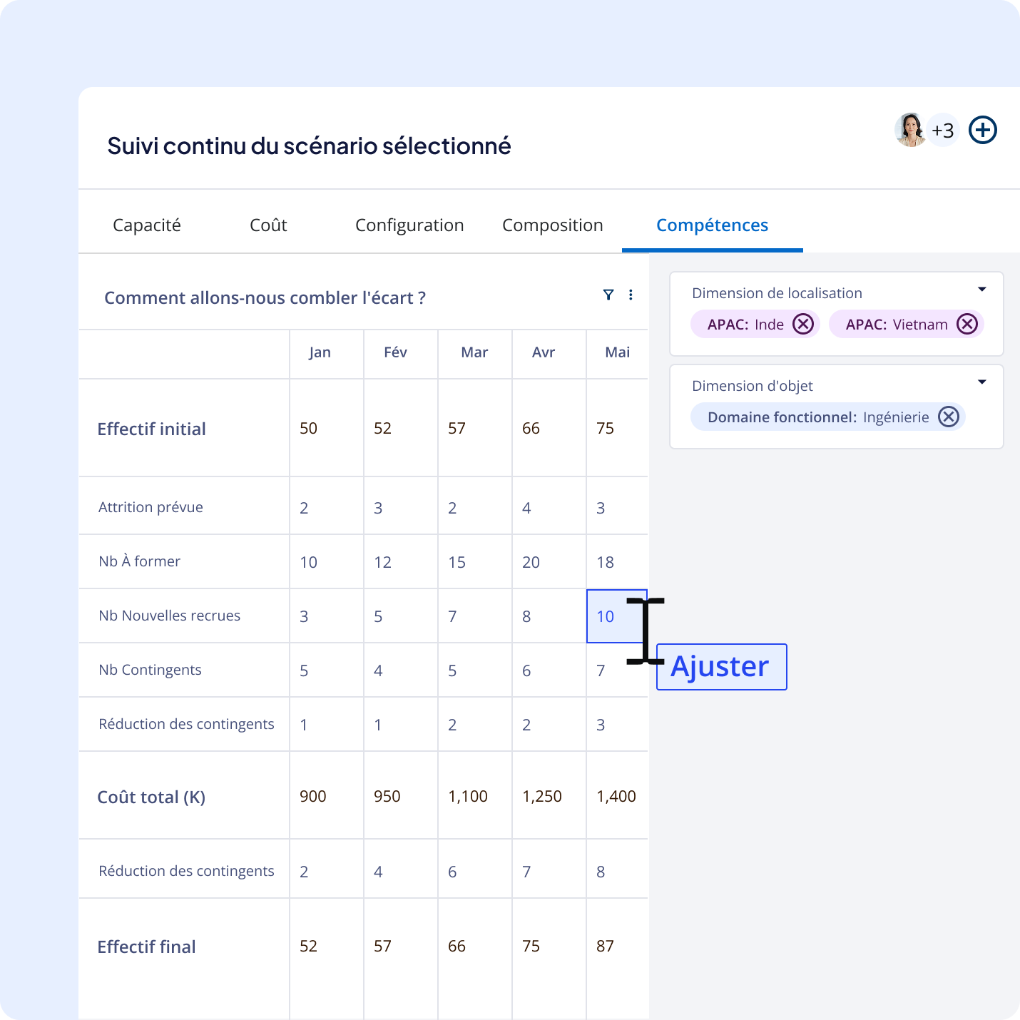Go to the Composition tab
The width and height of the screenshot is (1020, 1020).
pyautogui.click(x=553, y=225)
